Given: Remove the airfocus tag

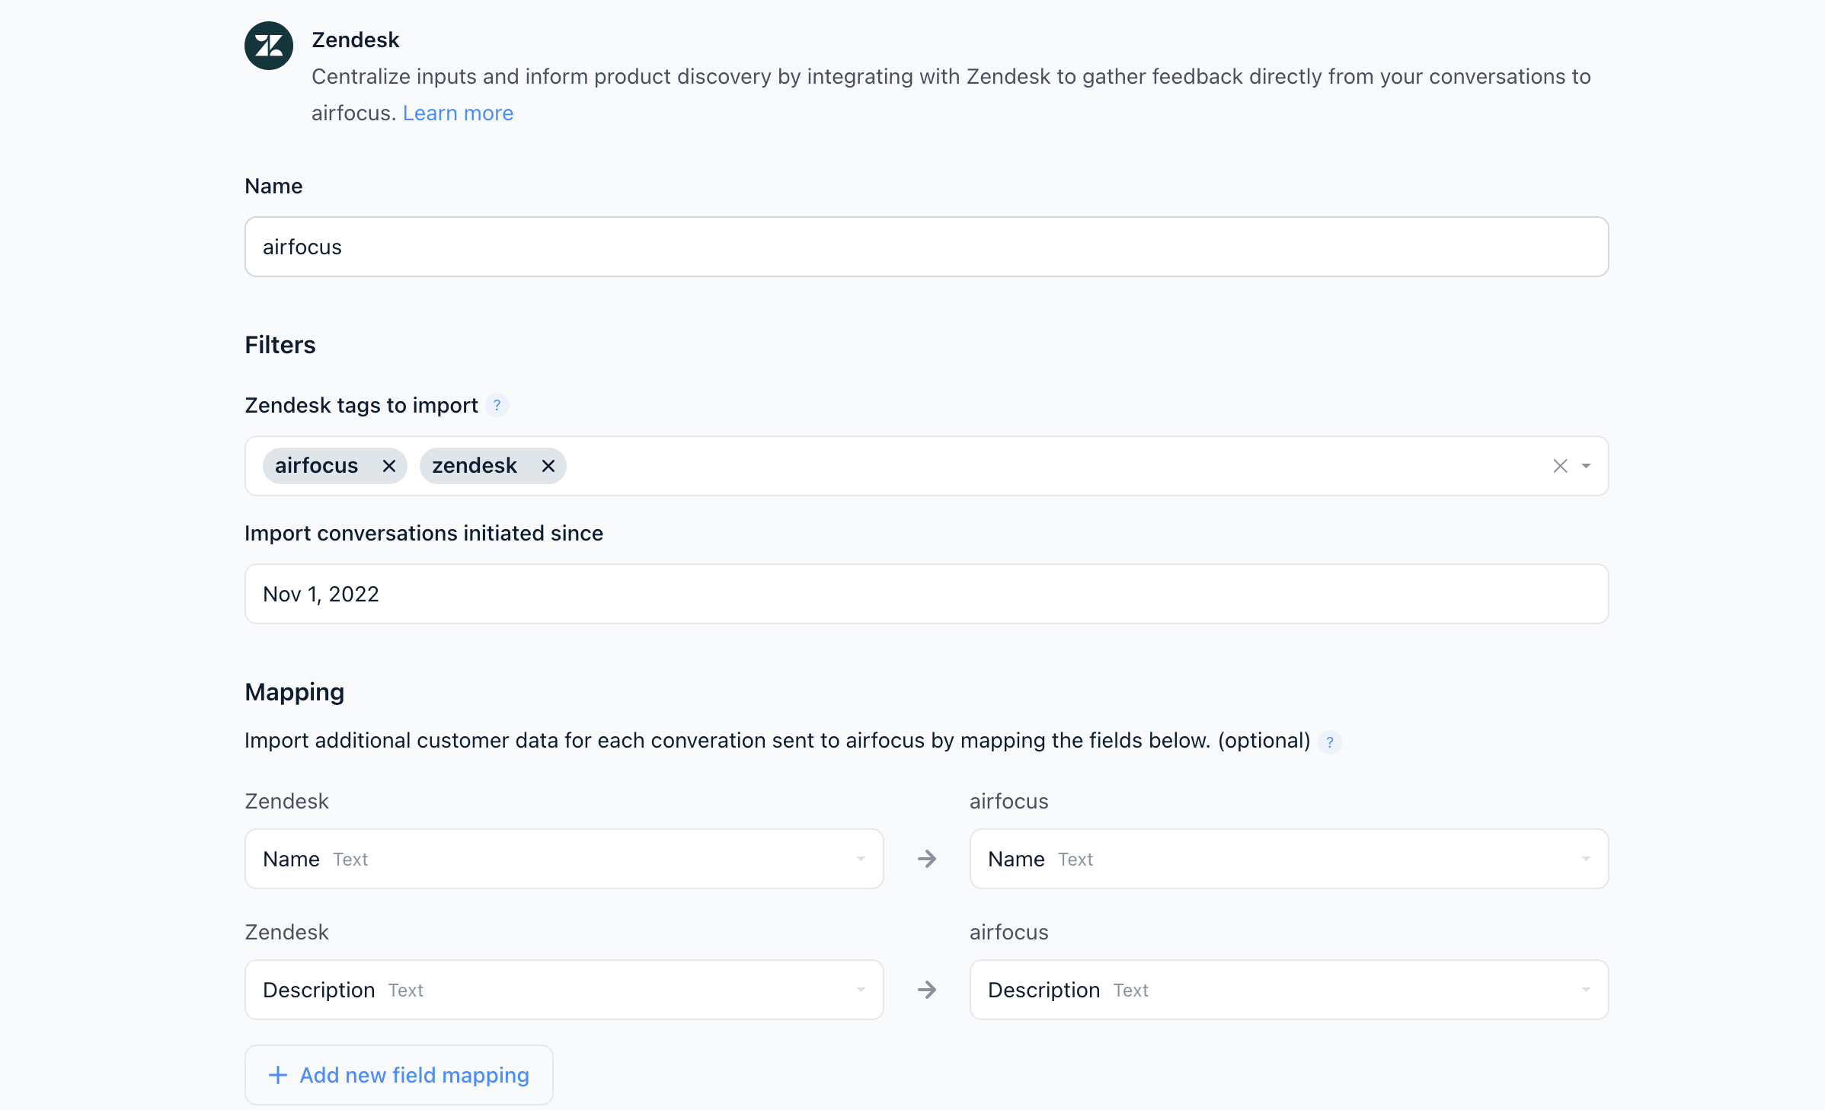Looking at the screenshot, I should (388, 466).
